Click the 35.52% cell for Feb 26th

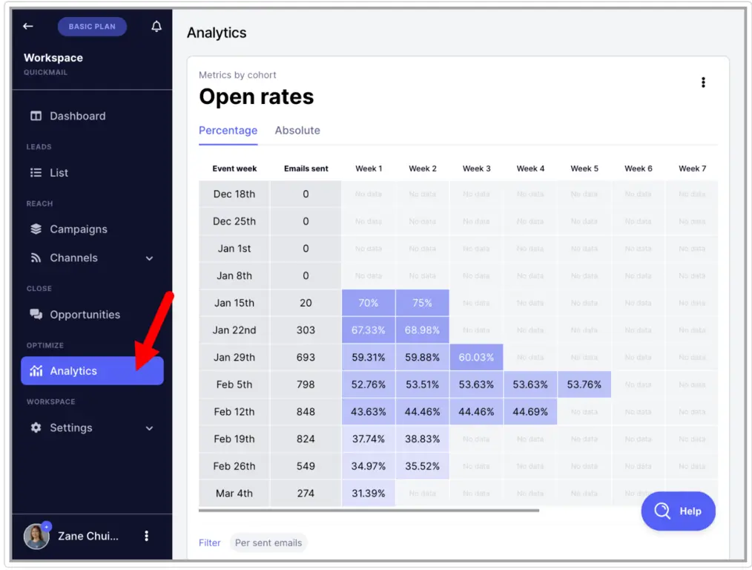423,466
